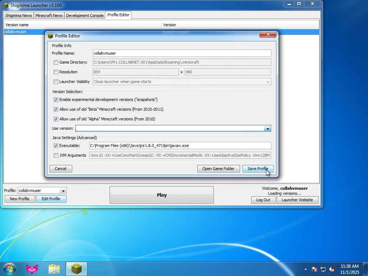
Task: Click the Start menu orb on taskbar
Action: pyautogui.click(x=10, y=269)
